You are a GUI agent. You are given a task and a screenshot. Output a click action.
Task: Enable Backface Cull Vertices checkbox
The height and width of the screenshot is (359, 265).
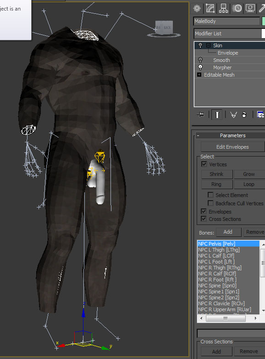[x=210, y=203]
